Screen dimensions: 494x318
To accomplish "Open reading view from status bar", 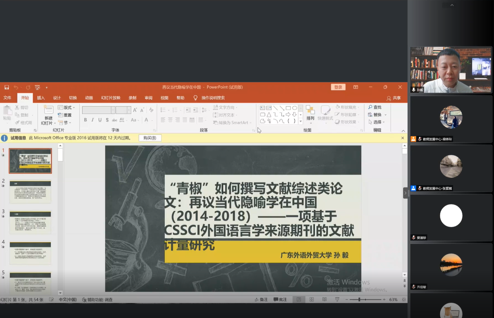I will (324, 300).
